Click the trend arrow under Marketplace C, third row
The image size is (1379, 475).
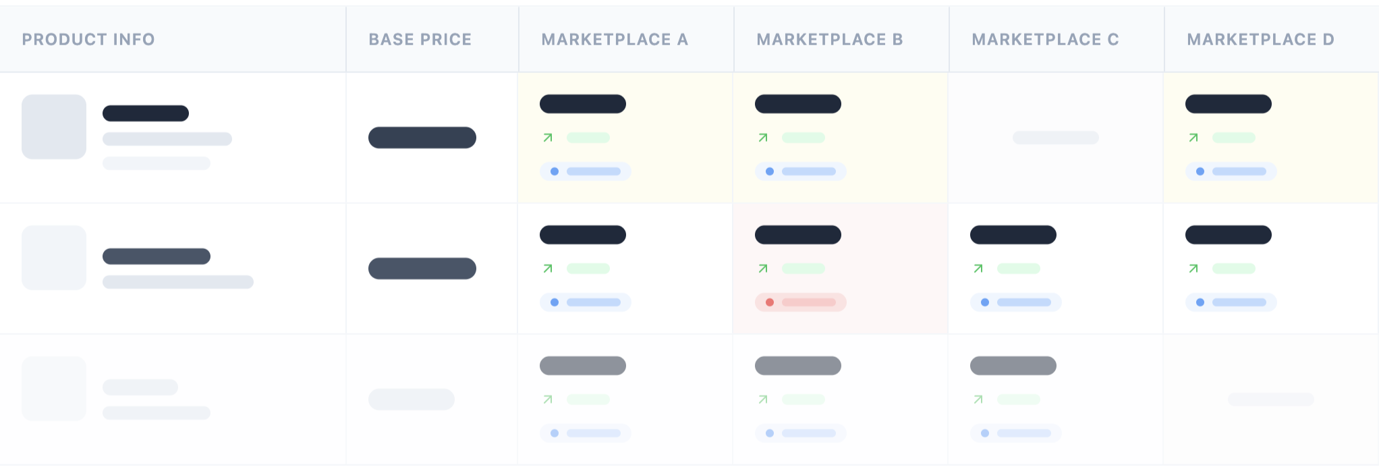[978, 399]
